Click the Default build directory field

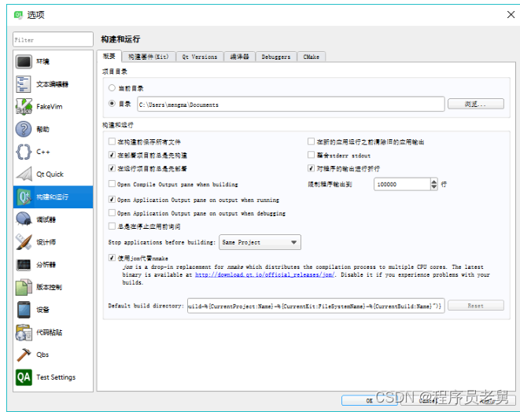(x=315, y=306)
